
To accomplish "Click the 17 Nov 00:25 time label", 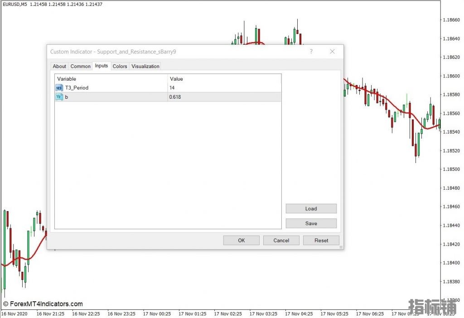I will coord(157,313).
